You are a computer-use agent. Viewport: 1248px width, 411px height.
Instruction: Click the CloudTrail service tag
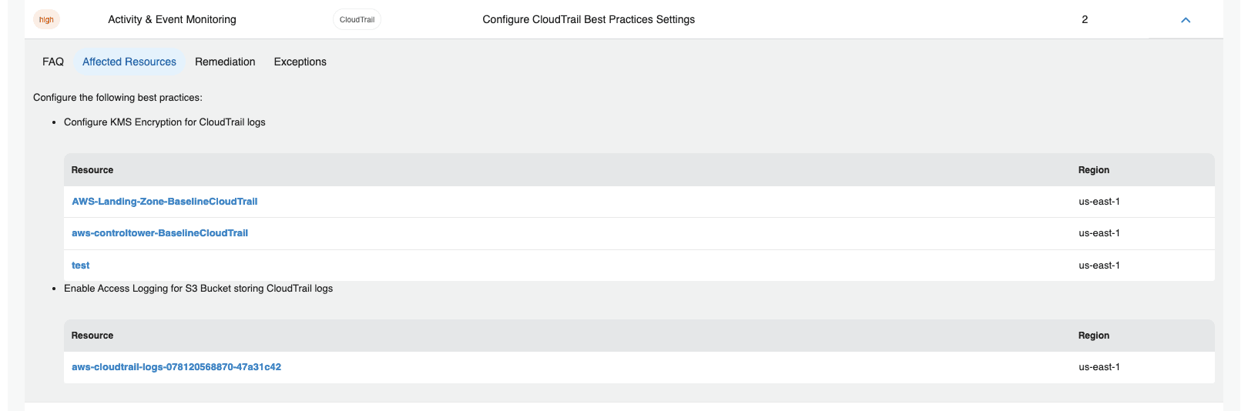pos(357,20)
